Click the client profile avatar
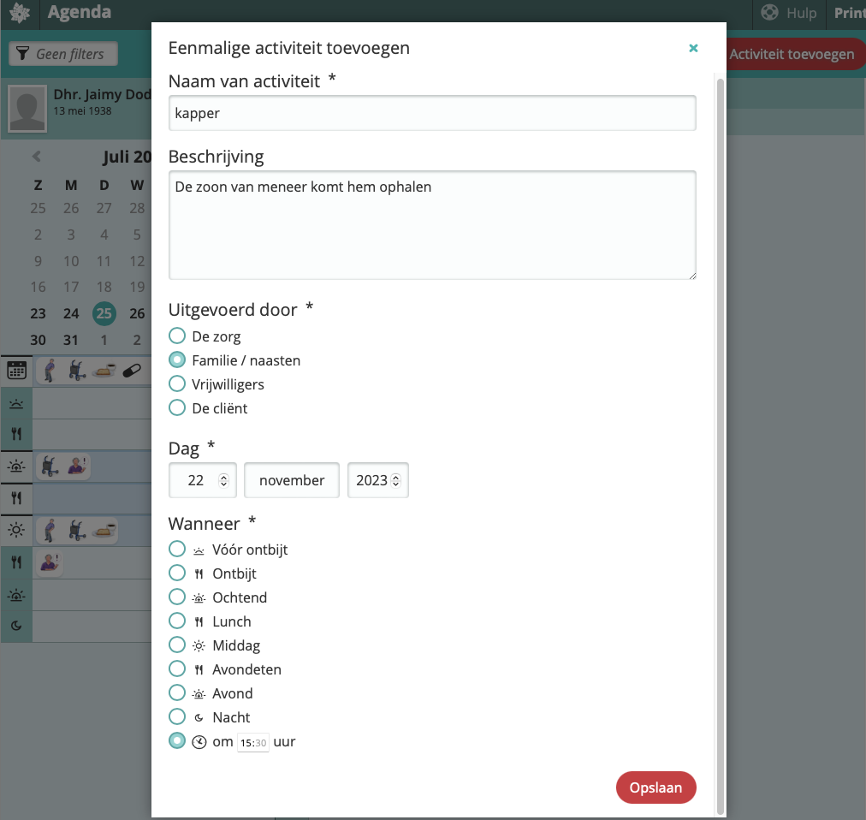This screenshot has height=820, width=866. (28, 110)
